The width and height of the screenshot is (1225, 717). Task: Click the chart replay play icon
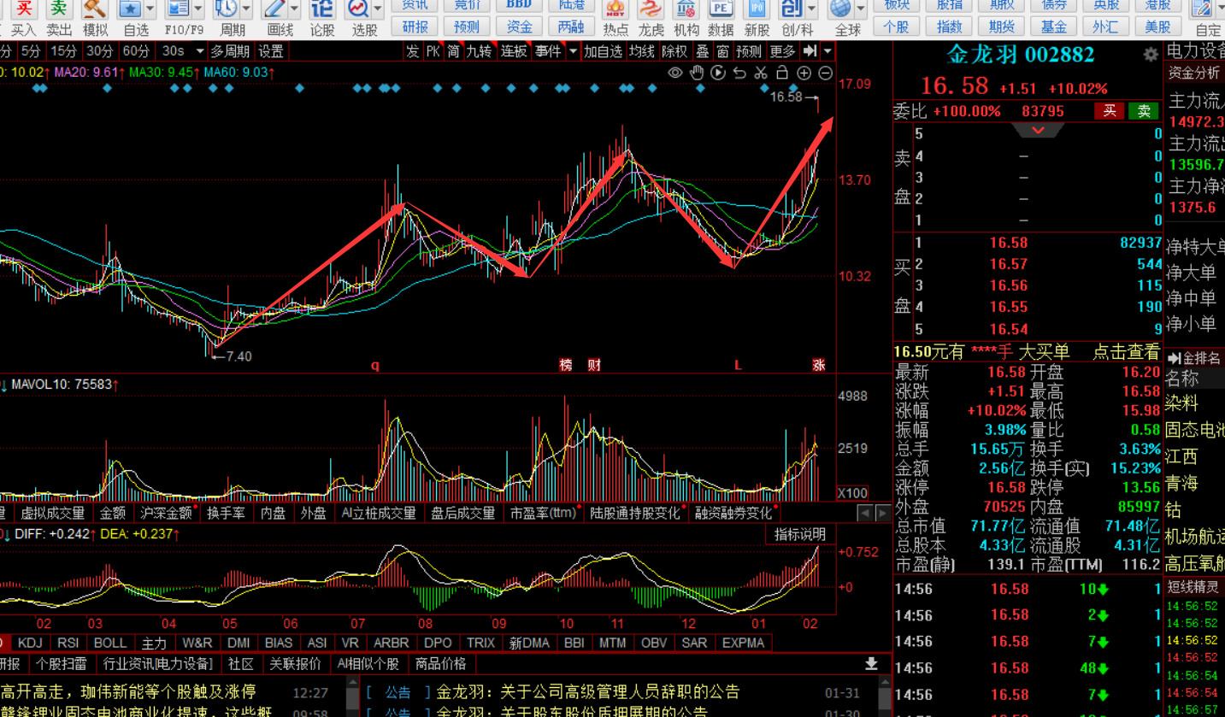click(x=718, y=73)
